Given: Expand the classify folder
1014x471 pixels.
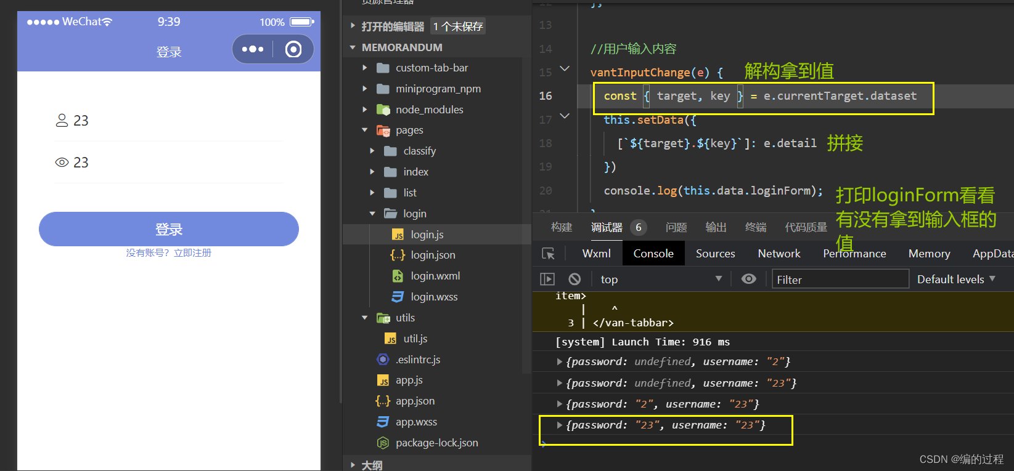Looking at the screenshot, I should click(372, 151).
